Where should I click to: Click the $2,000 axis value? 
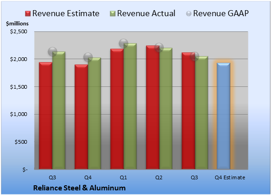click(x=18, y=59)
